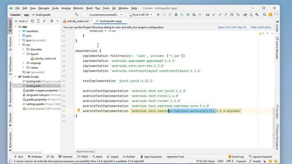Image resolution: width=292 pixels, height=164 pixels.
Task: Start debugging with the bug icon
Action: 176,15
